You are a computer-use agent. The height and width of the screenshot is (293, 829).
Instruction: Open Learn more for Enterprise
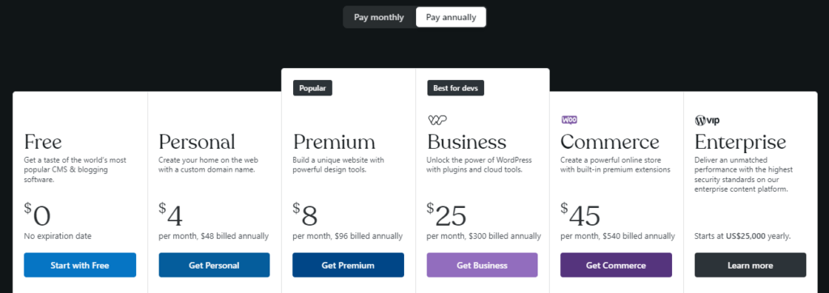[750, 265]
